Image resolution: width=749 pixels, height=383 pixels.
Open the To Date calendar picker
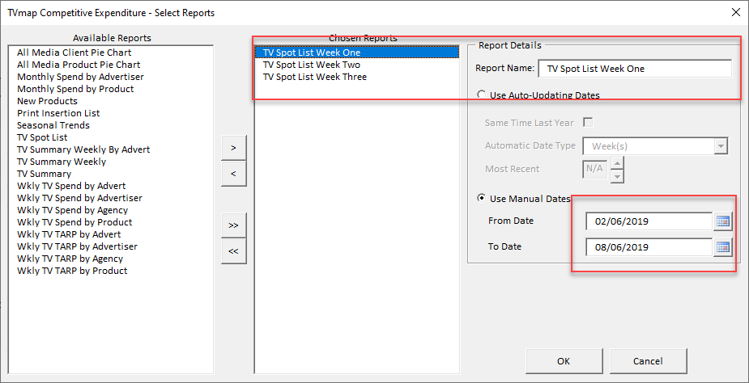[724, 247]
